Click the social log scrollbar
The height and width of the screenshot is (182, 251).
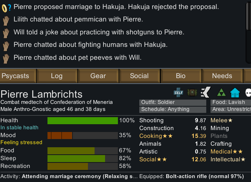[x=249, y=16]
